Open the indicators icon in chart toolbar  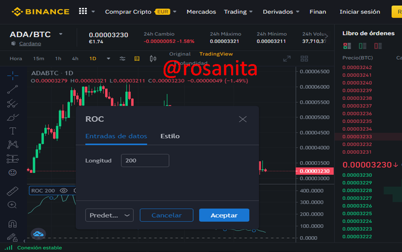pos(137,59)
